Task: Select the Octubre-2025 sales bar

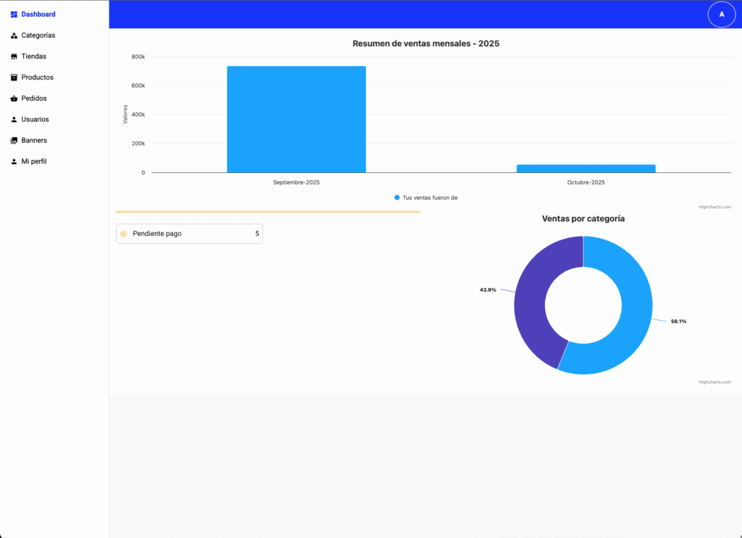Action: point(585,169)
